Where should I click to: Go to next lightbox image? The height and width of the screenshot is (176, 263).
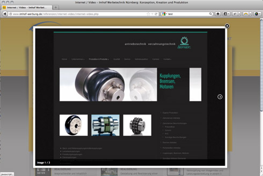point(220,97)
